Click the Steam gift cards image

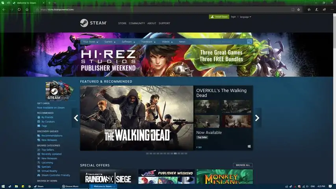click(x=59, y=91)
